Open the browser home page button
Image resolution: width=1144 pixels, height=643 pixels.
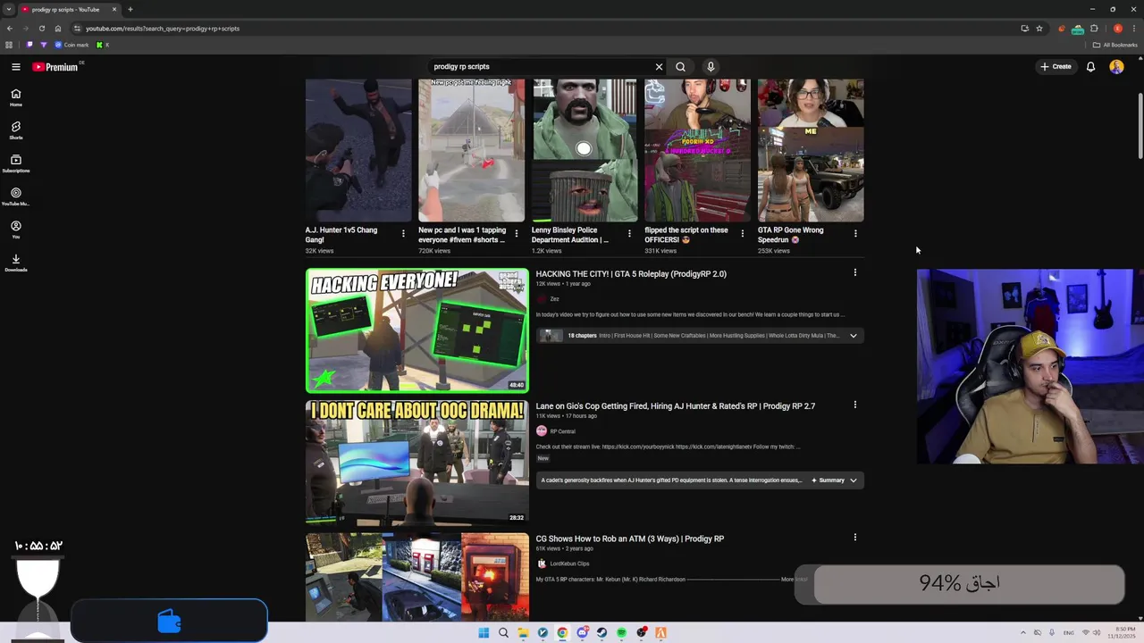tap(58, 29)
